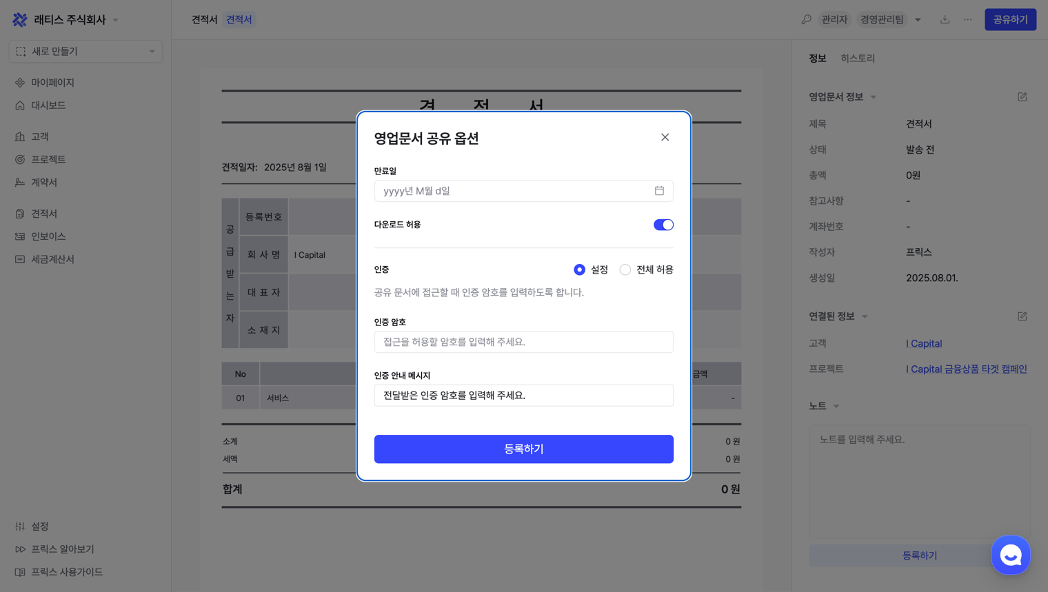Toggle the 다운로드 허용 switch
Viewport: 1048px width, 592px height.
(x=663, y=225)
